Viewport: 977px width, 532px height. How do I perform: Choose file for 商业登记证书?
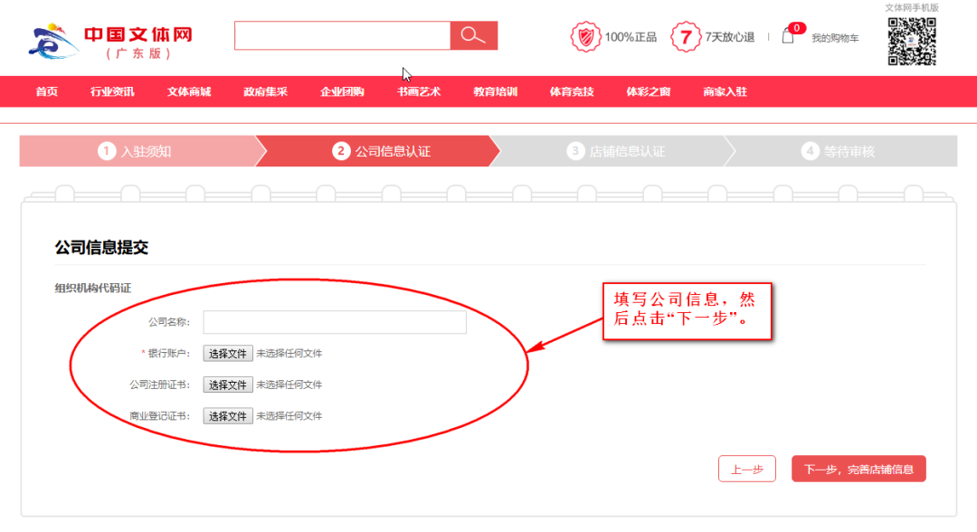(x=228, y=415)
